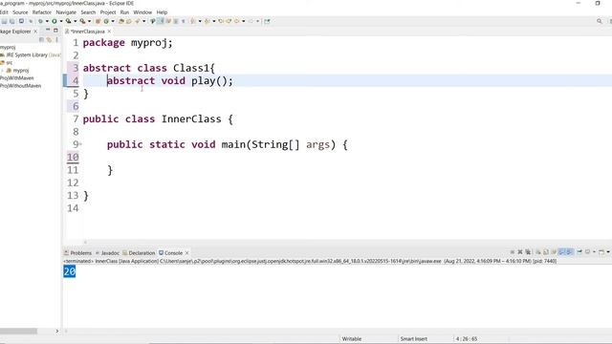
Task: Select the src folder in Package Explorer
Action: coord(7,63)
